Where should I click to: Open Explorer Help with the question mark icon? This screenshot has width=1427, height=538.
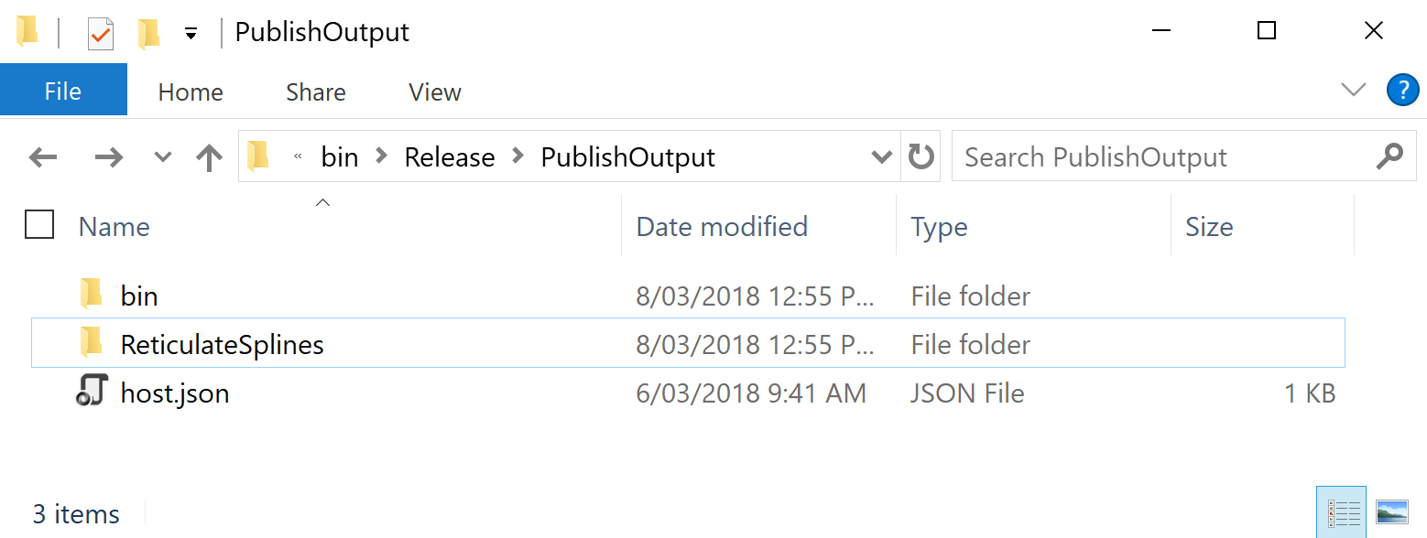pyautogui.click(x=1402, y=90)
